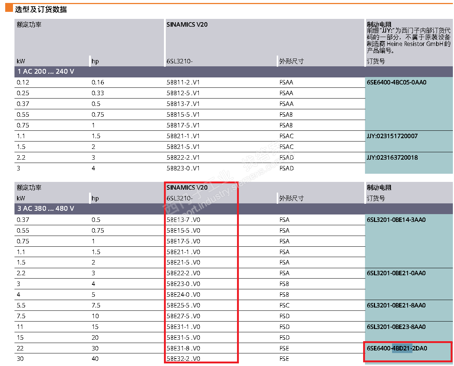Image resolution: width=454 pixels, height=366 pixels.
Task: Select the 10 hp value
Action: coord(95,316)
